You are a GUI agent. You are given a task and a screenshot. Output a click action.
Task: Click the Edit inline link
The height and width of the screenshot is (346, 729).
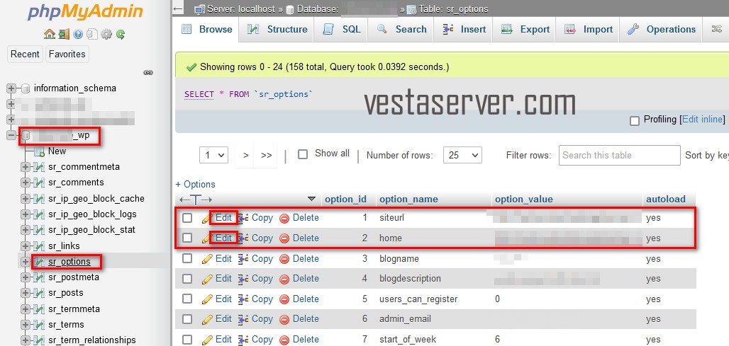click(x=703, y=120)
